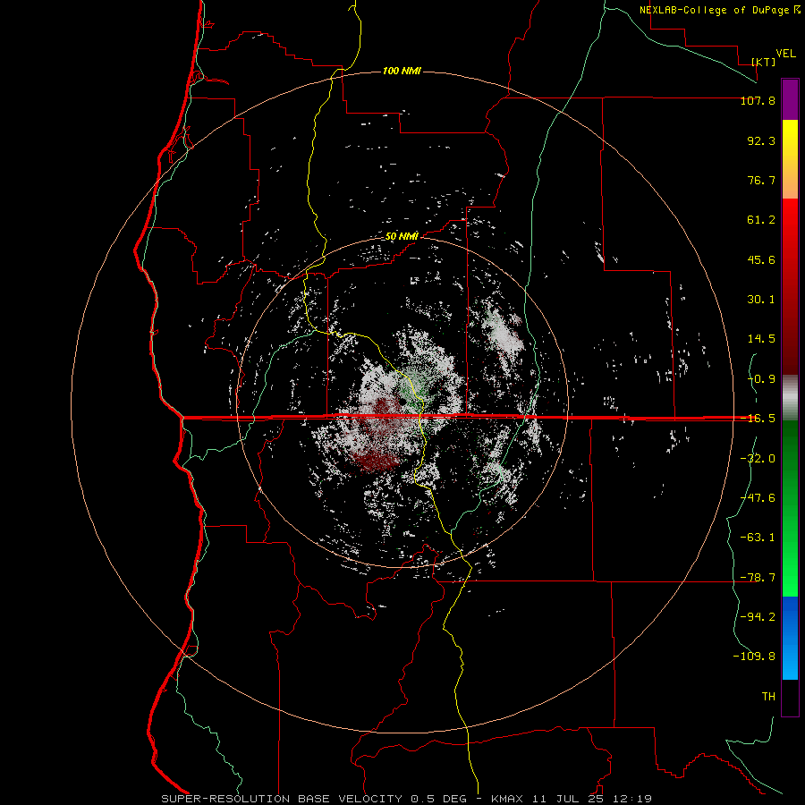This screenshot has height=805, width=805.
Task: Click the product caption text at the bottom
Action: pyautogui.click(x=407, y=799)
